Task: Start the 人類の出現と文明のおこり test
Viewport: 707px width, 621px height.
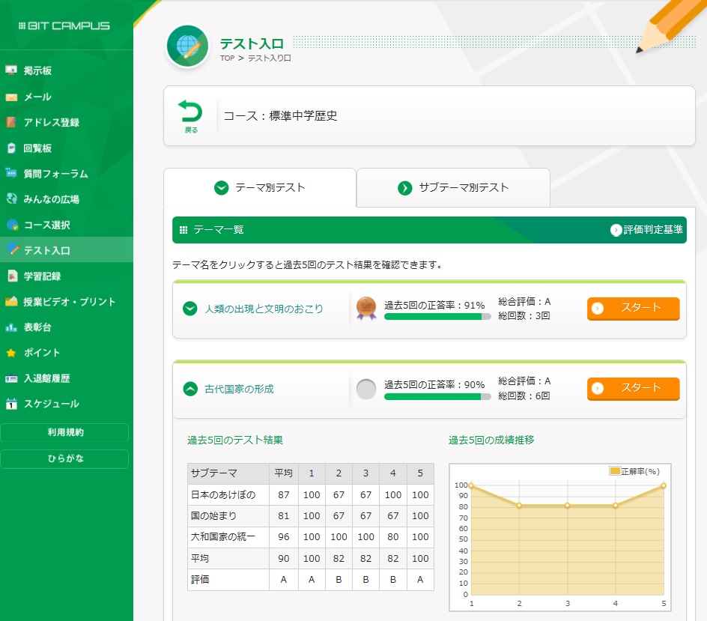Action: (x=633, y=308)
